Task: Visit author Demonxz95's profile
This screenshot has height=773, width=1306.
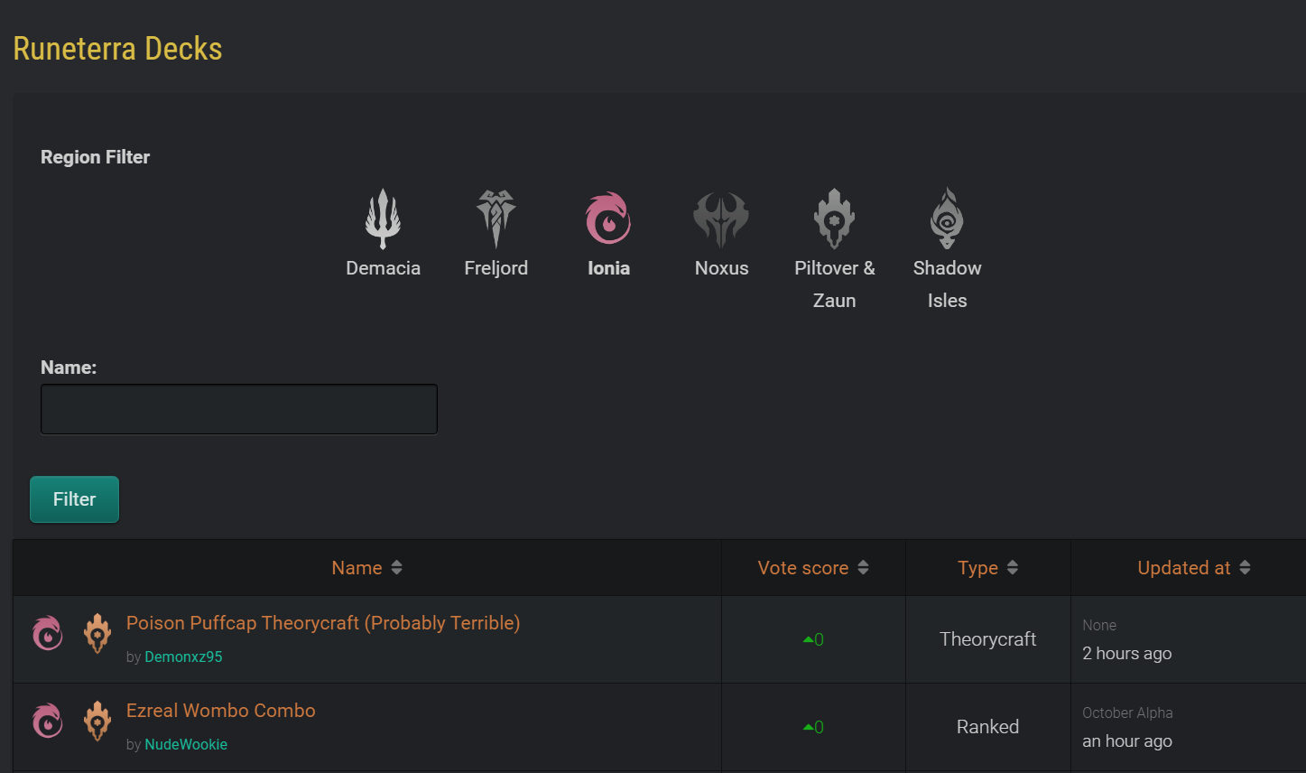Action: 183,657
